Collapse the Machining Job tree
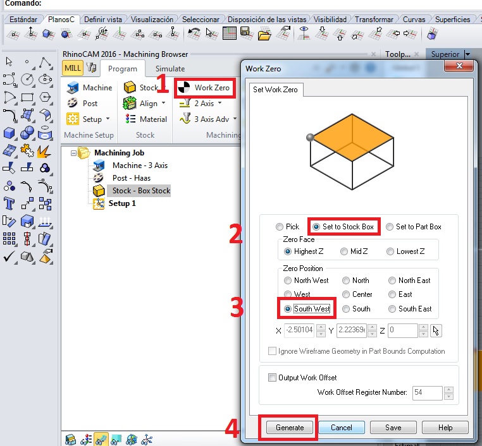Viewport: 482px width, 446px height. click(73, 153)
